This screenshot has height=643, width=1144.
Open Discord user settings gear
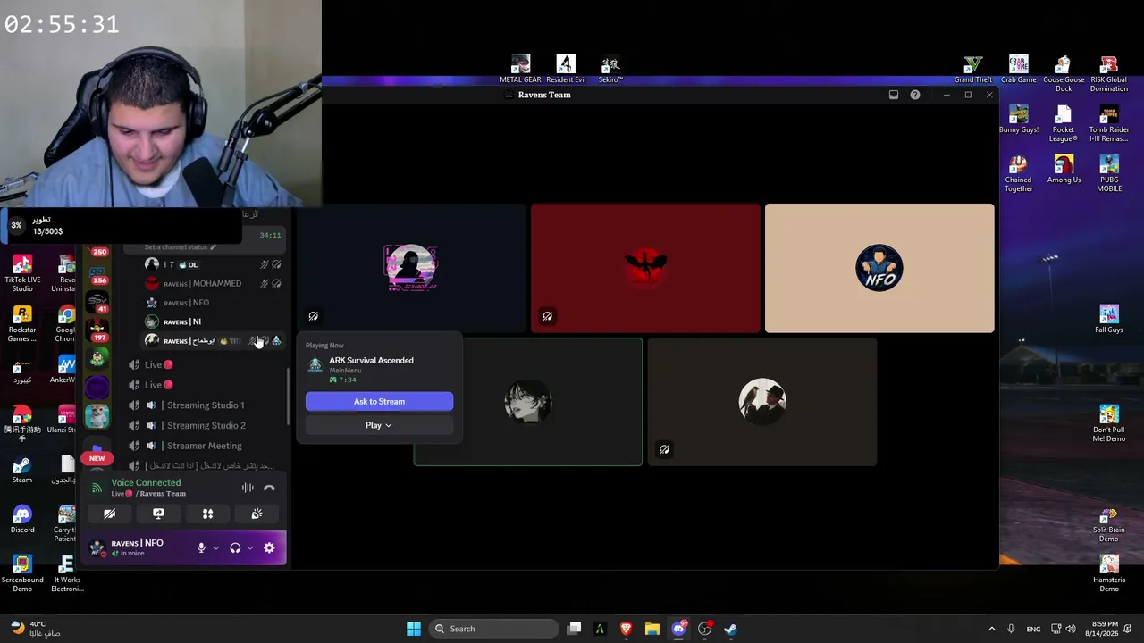pyautogui.click(x=269, y=548)
